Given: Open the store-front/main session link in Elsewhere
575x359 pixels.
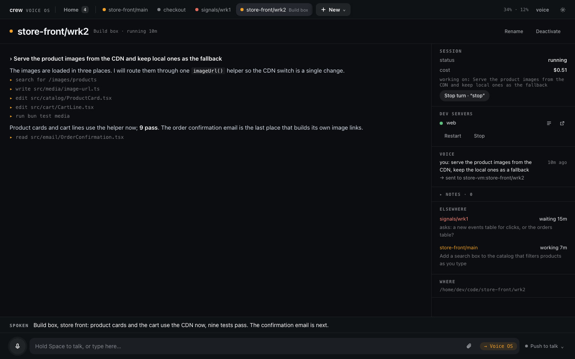Looking at the screenshot, I should point(458,248).
